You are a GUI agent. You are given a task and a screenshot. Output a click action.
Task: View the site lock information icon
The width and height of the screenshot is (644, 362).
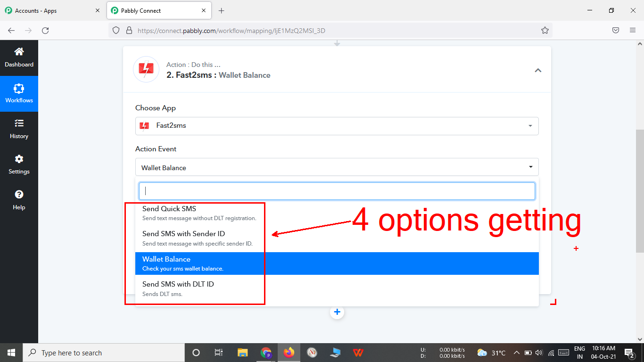(x=129, y=30)
